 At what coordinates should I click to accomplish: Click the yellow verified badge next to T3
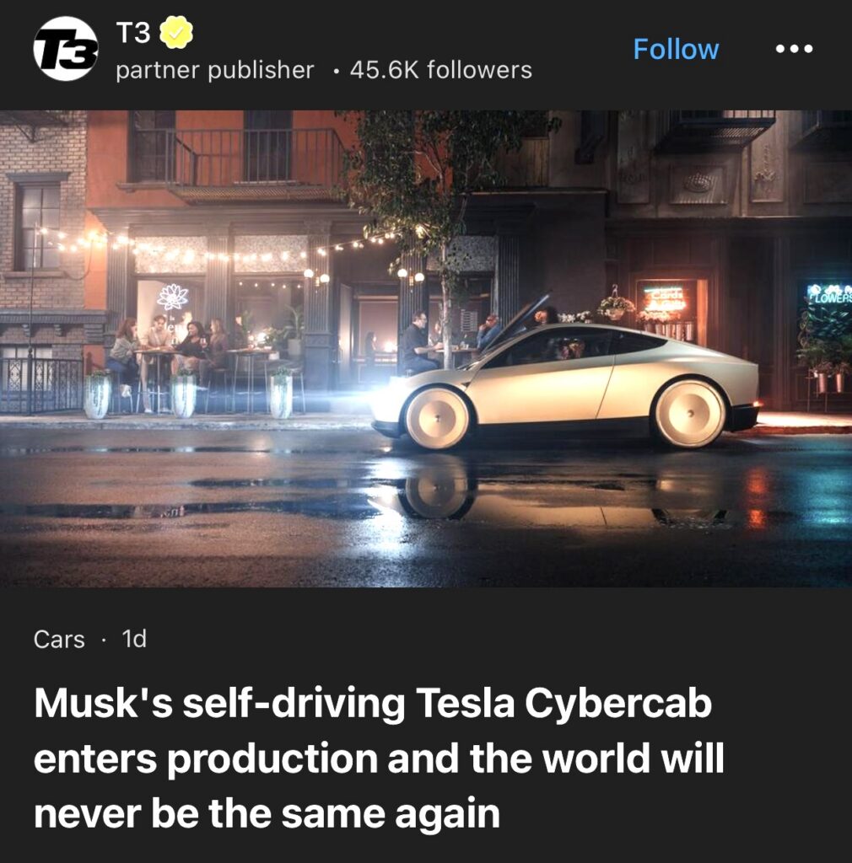pyautogui.click(x=176, y=33)
